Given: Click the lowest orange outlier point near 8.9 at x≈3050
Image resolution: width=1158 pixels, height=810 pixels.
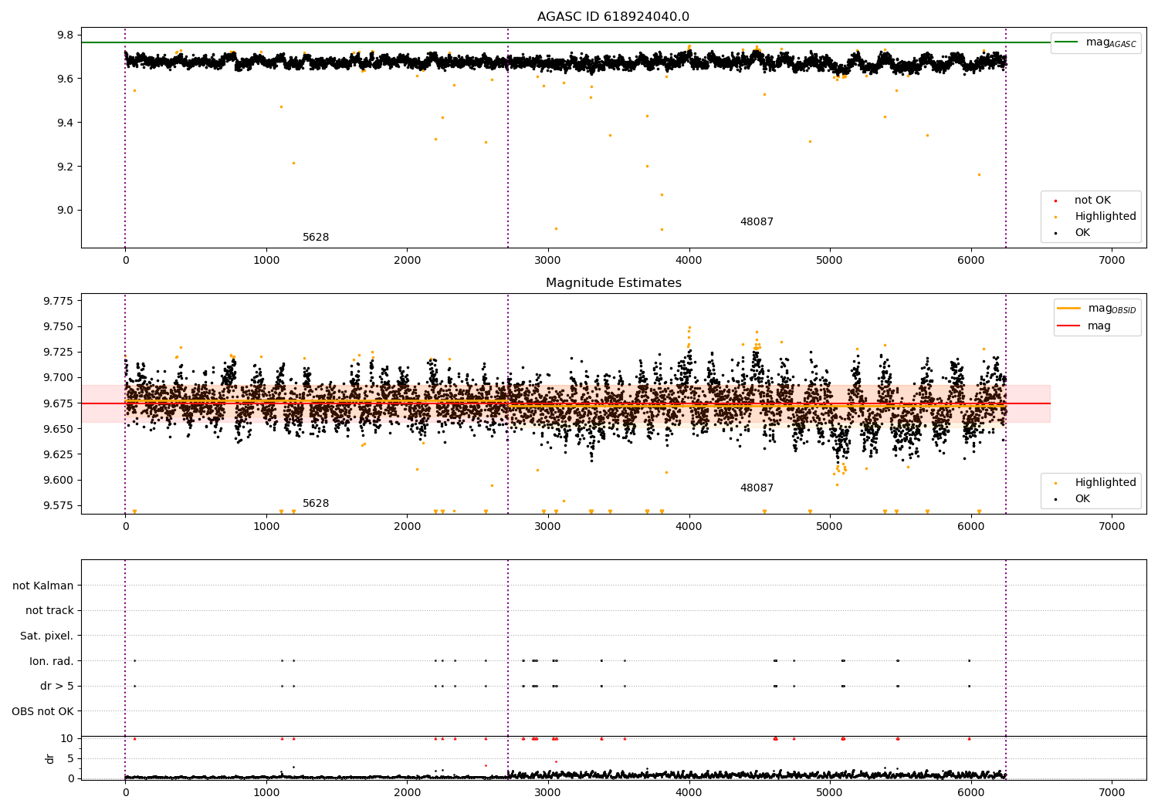Looking at the screenshot, I should click(556, 228).
